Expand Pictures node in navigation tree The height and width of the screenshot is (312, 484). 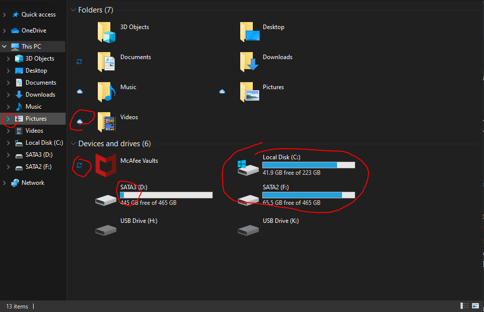pos(9,119)
